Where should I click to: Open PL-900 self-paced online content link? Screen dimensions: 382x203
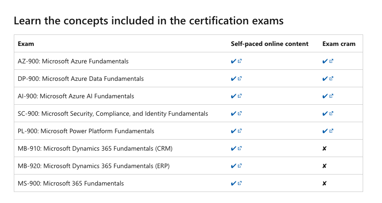236,131
